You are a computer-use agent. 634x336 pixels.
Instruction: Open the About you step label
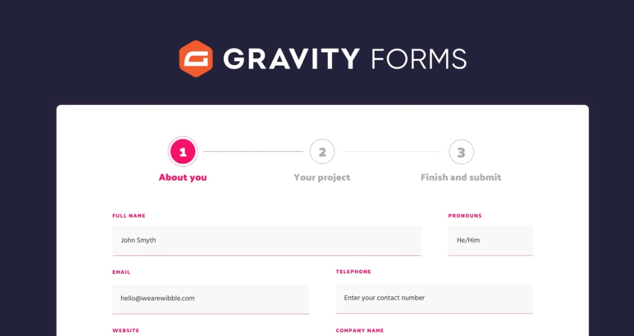(183, 177)
